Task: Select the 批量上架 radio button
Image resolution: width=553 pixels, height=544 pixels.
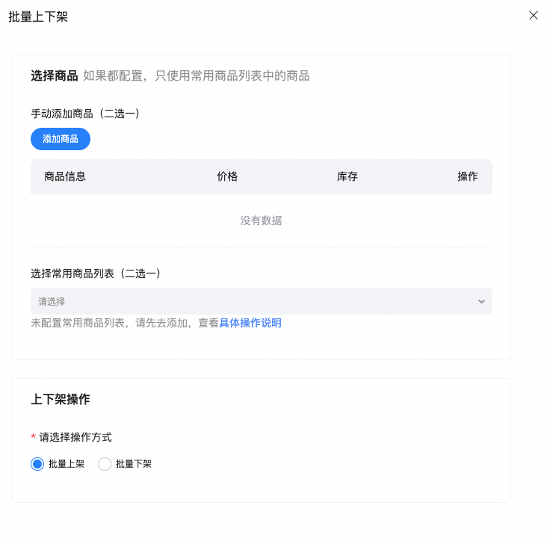Action: tap(38, 464)
